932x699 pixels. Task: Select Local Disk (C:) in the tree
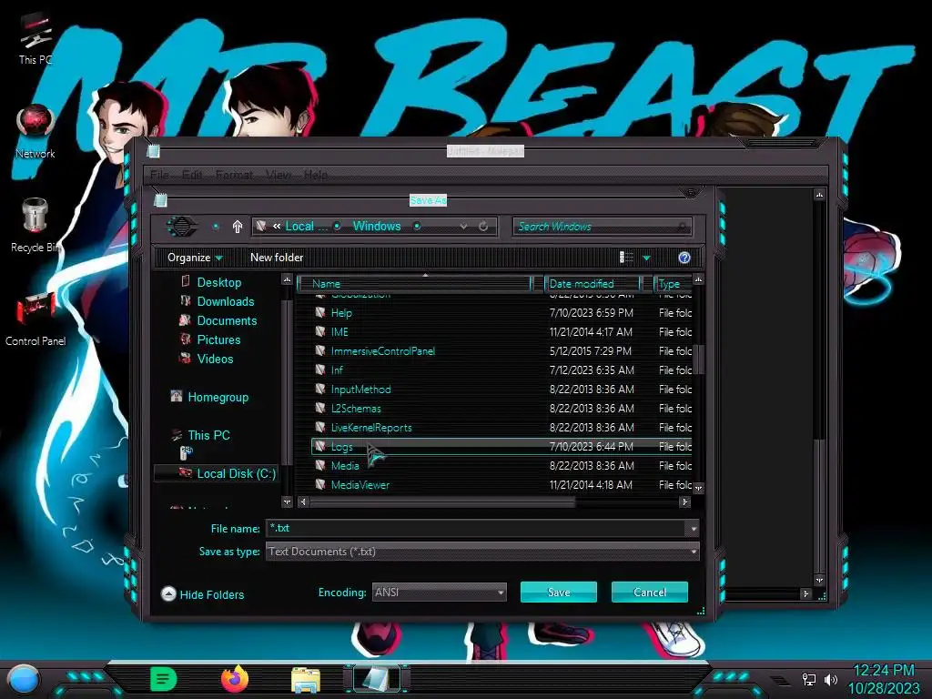point(236,473)
